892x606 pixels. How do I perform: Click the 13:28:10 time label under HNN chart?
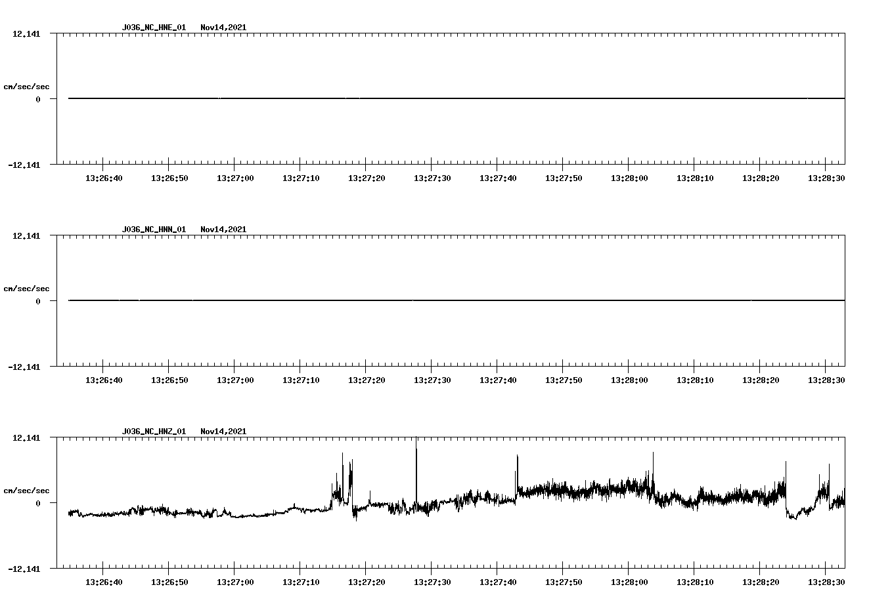click(695, 380)
